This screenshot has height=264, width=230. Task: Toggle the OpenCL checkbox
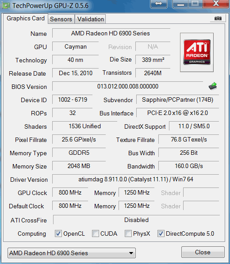coord(58,233)
